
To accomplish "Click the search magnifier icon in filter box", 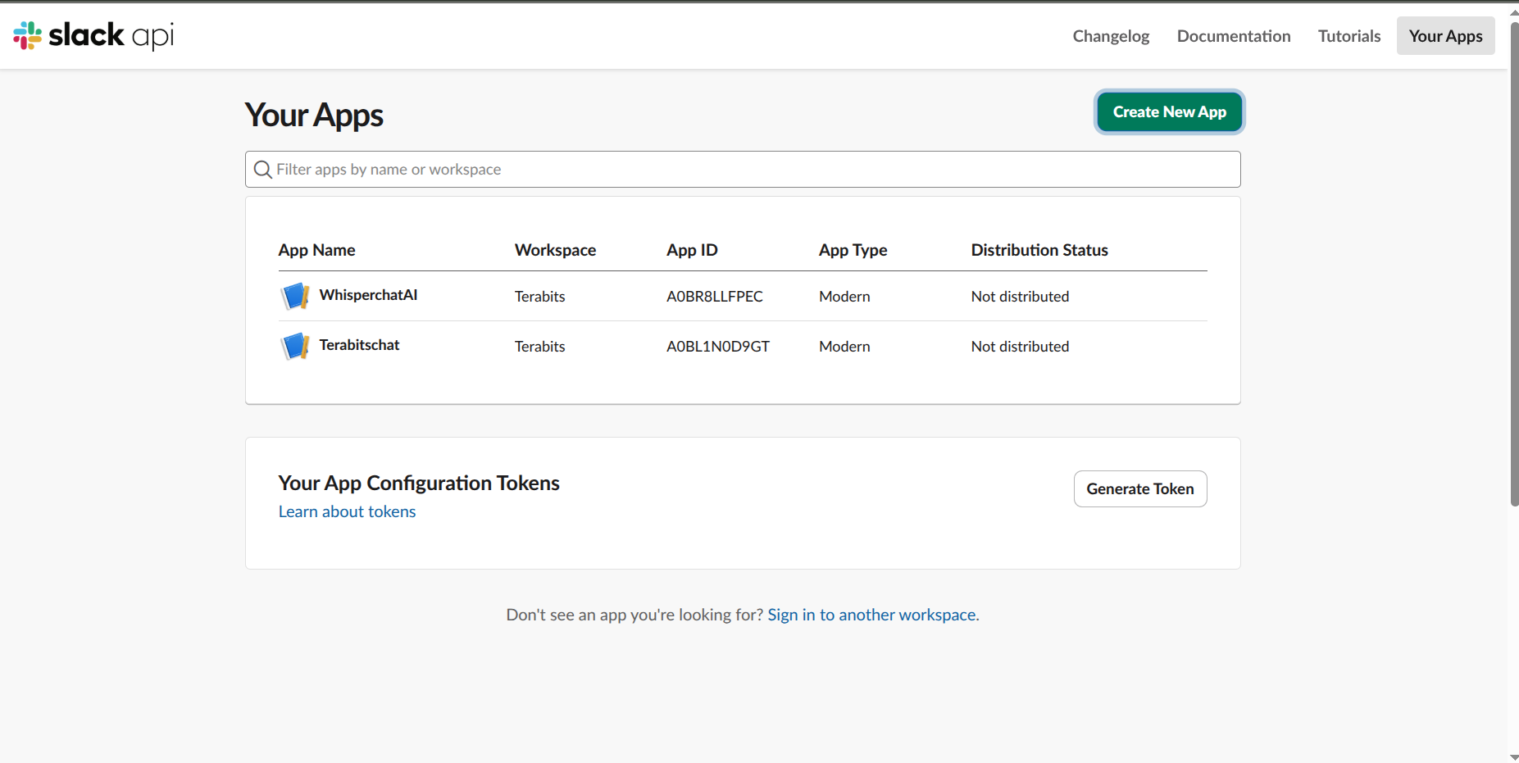I will (x=262, y=170).
